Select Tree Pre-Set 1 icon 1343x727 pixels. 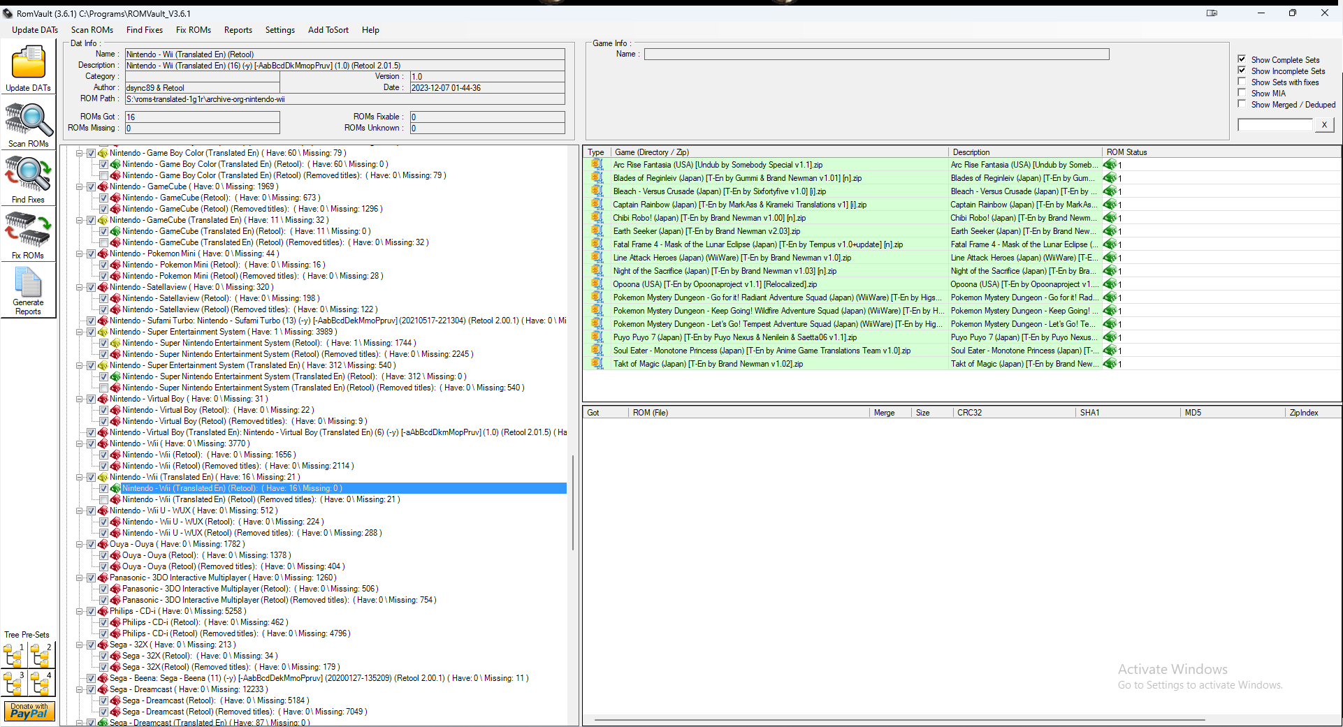click(x=14, y=656)
